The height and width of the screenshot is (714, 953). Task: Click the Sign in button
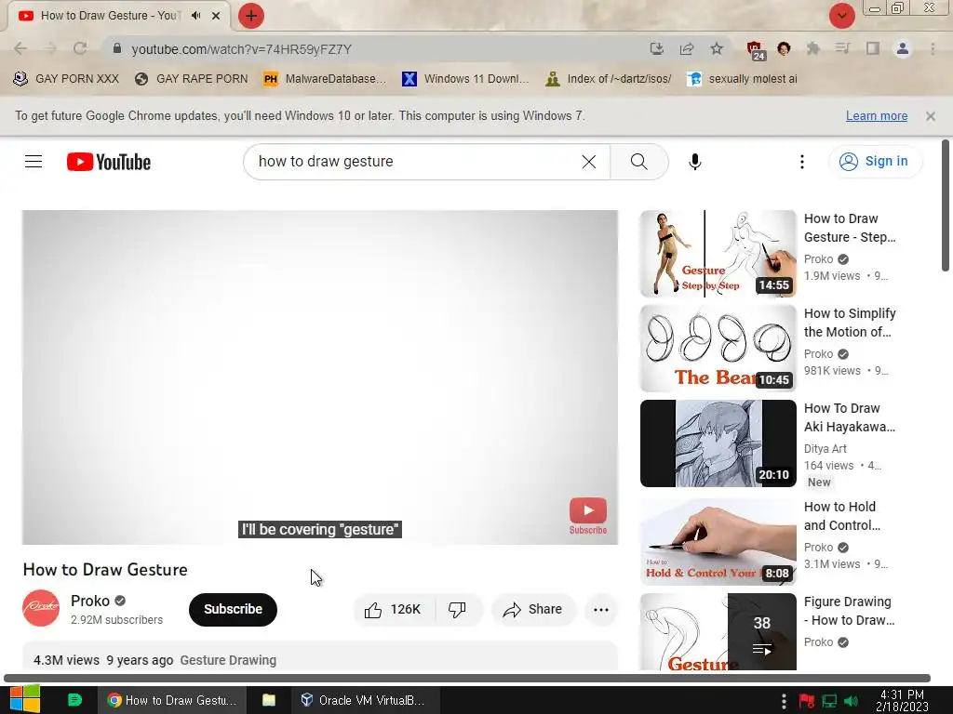(x=875, y=162)
